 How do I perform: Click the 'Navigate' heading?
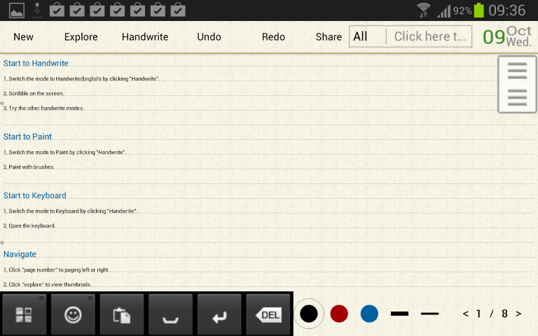[x=20, y=254]
